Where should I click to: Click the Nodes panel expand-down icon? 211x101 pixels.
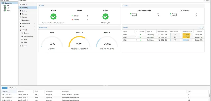pyautogui.click(x=203, y=28)
